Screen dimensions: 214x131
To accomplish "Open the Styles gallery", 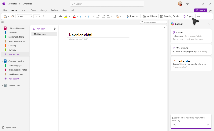I will [x=132, y=16].
